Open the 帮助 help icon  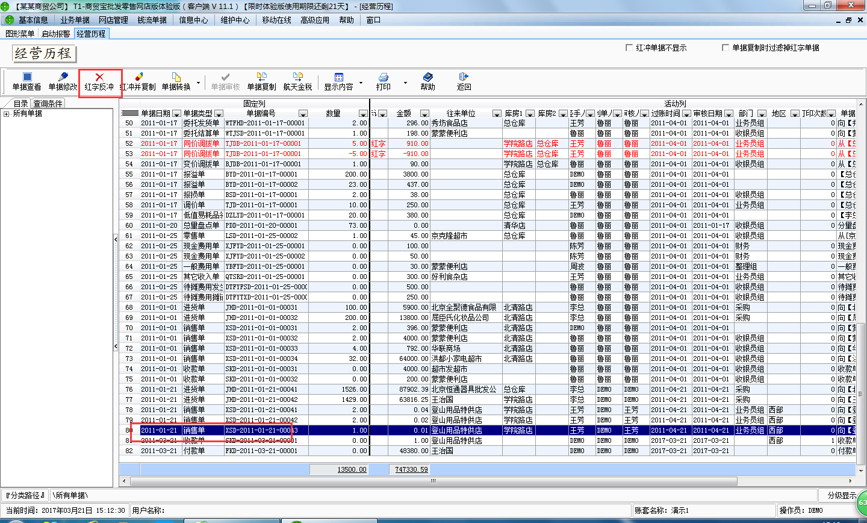[x=428, y=81]
